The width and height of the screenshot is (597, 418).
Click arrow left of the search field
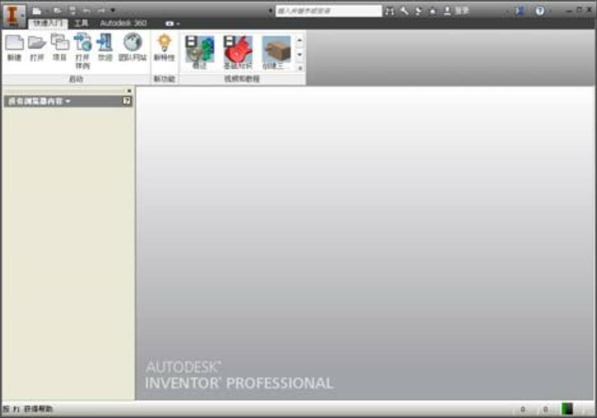click(x=270, y=11)
